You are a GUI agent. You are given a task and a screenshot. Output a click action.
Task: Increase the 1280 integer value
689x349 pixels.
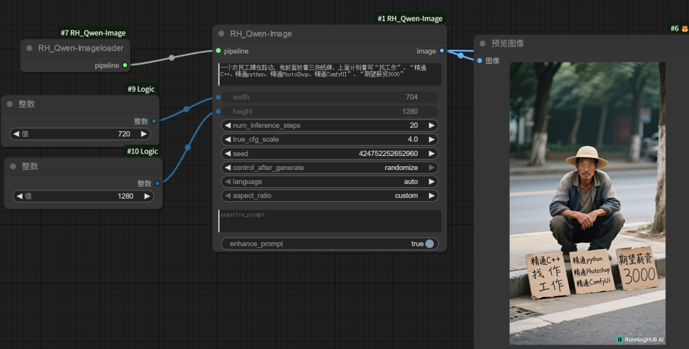147,196
